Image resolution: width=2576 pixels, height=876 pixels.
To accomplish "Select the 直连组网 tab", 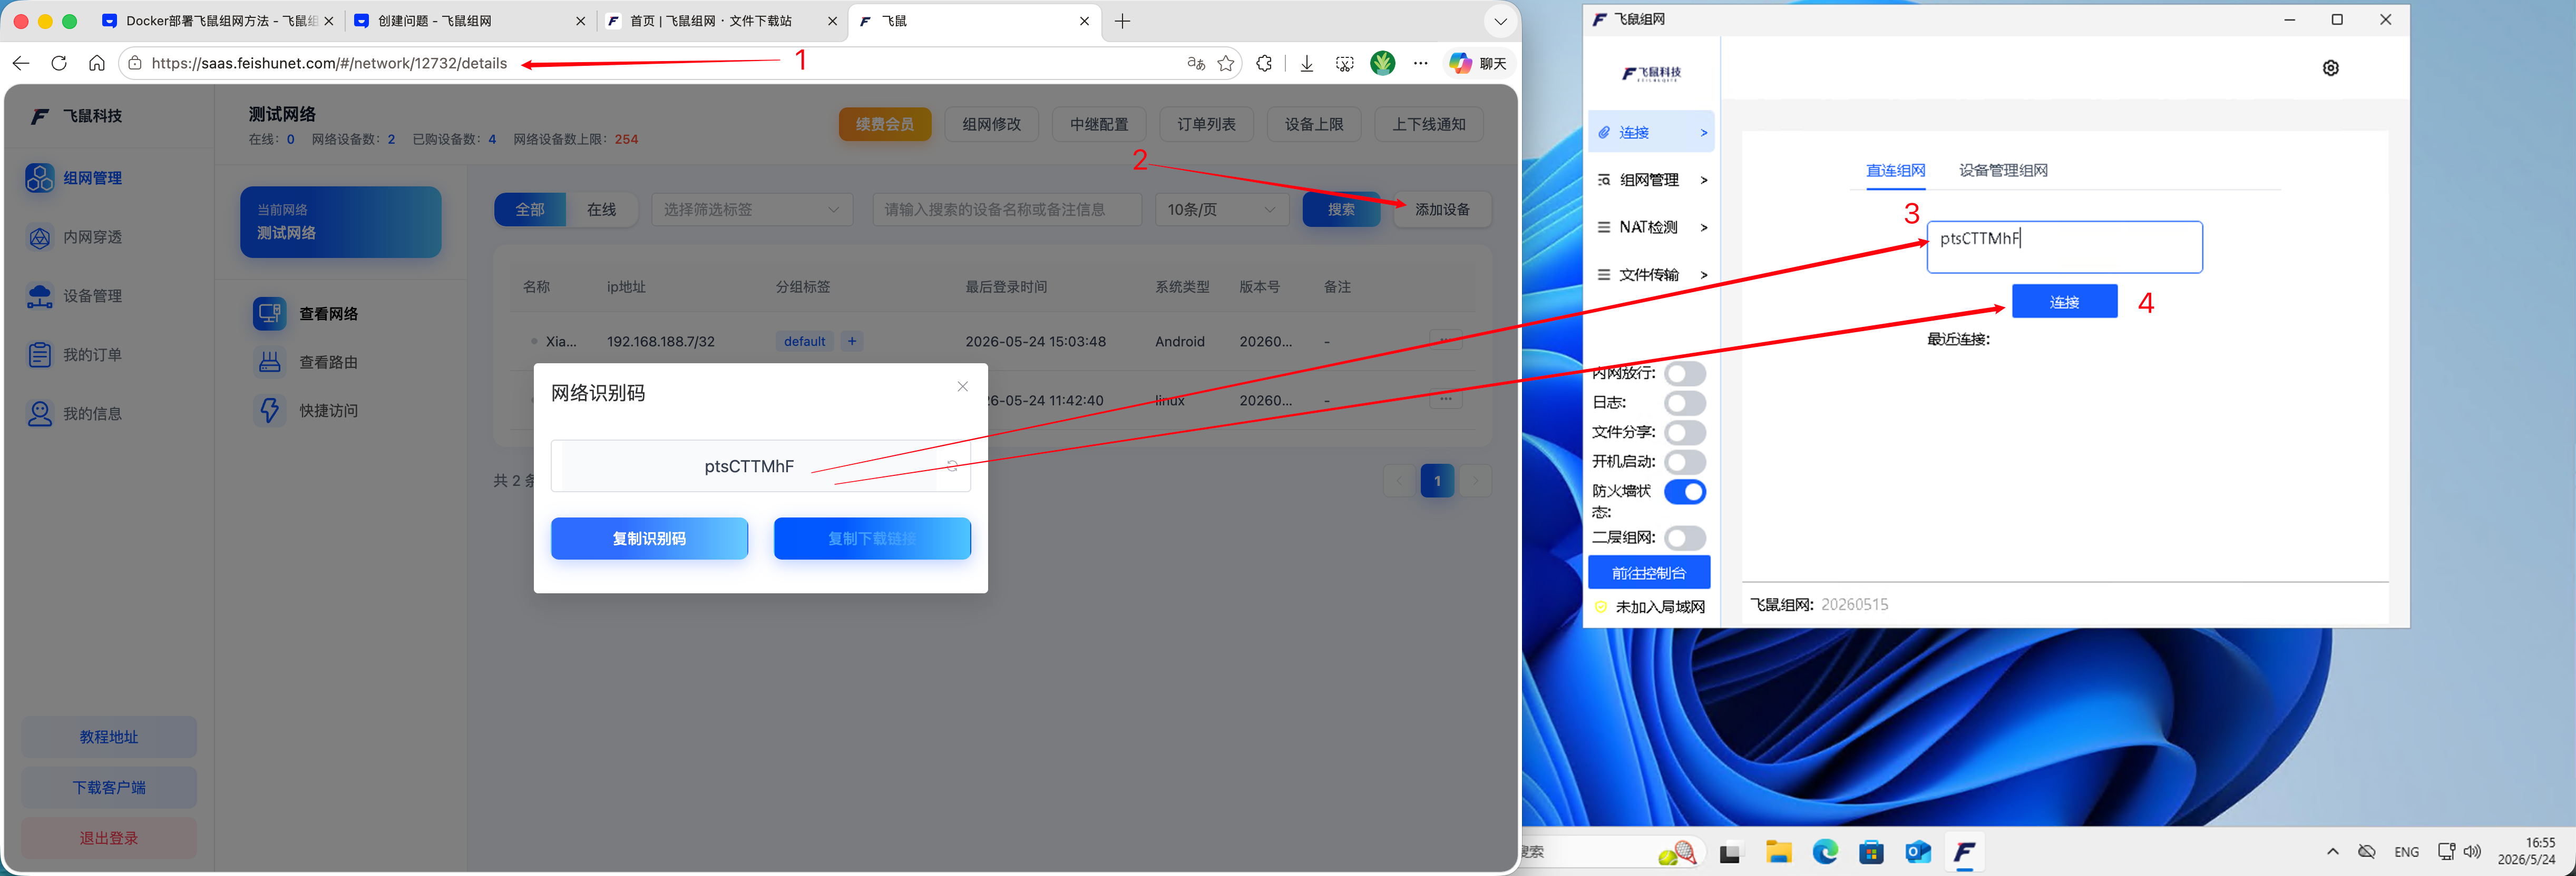I will click(1895, 170).
